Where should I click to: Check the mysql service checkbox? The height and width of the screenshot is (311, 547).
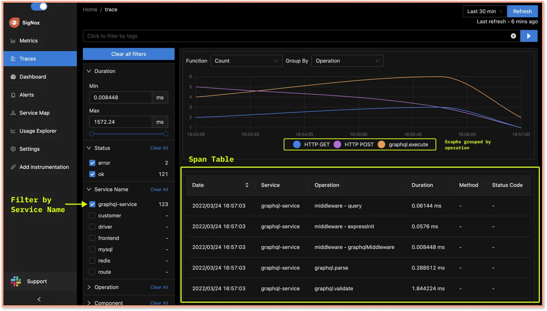click(x=92, y=249)
